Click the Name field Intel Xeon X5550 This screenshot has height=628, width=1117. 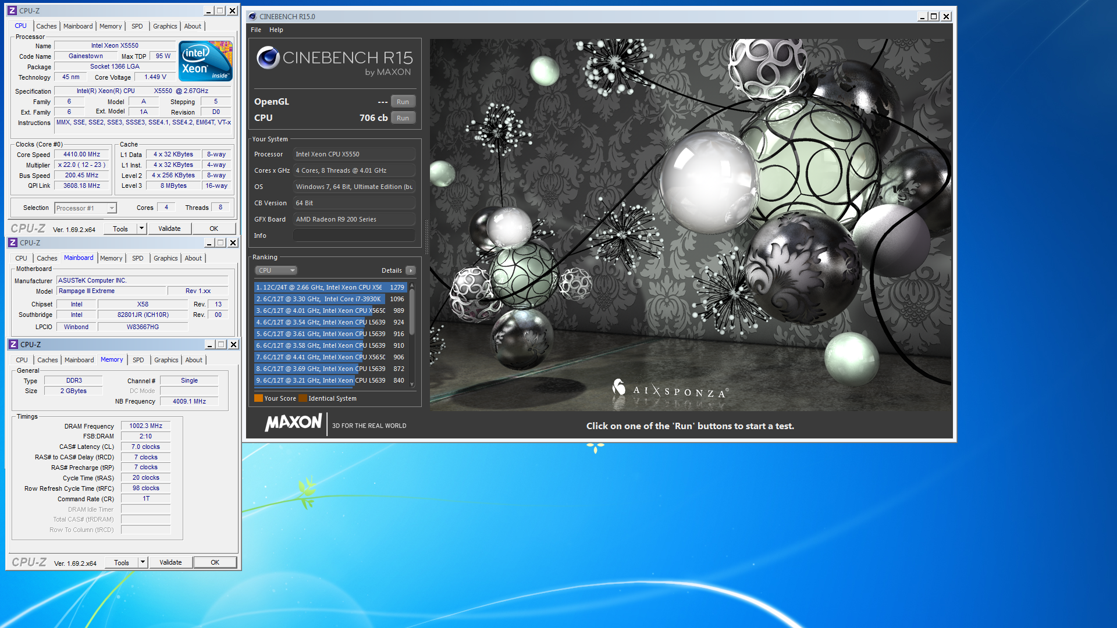point(115,45)
